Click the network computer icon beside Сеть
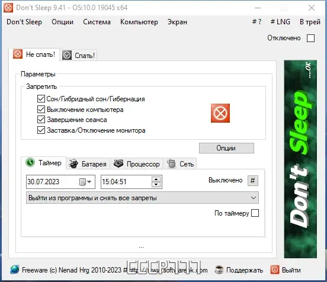The width and height of the screenshot is (327, 282). click(x=171, y=164)
